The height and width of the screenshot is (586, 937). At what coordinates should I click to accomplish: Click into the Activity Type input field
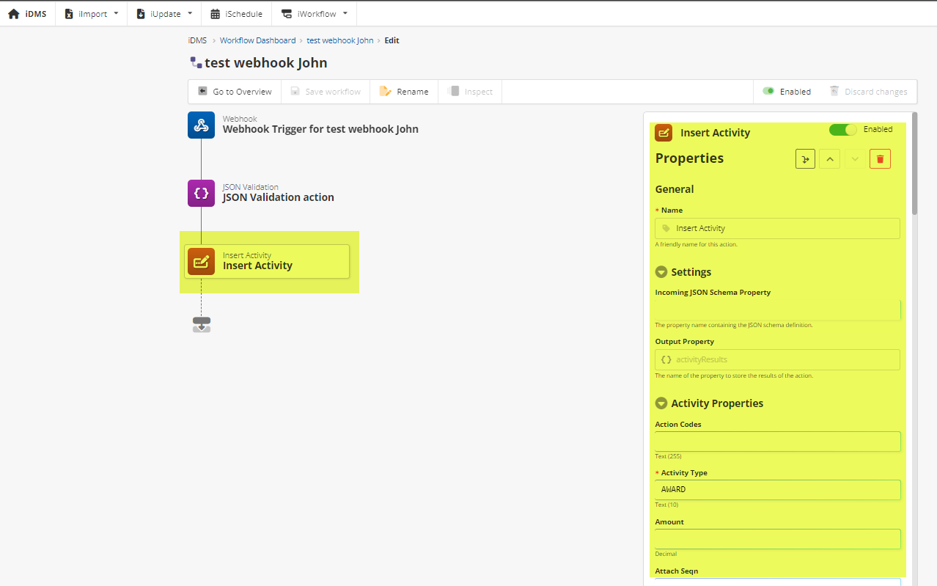click(x=777, y=490)
